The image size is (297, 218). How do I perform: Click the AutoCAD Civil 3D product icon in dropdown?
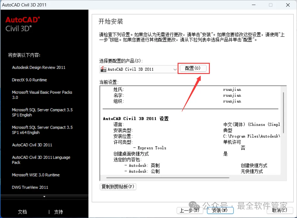[x=103, y=69]
